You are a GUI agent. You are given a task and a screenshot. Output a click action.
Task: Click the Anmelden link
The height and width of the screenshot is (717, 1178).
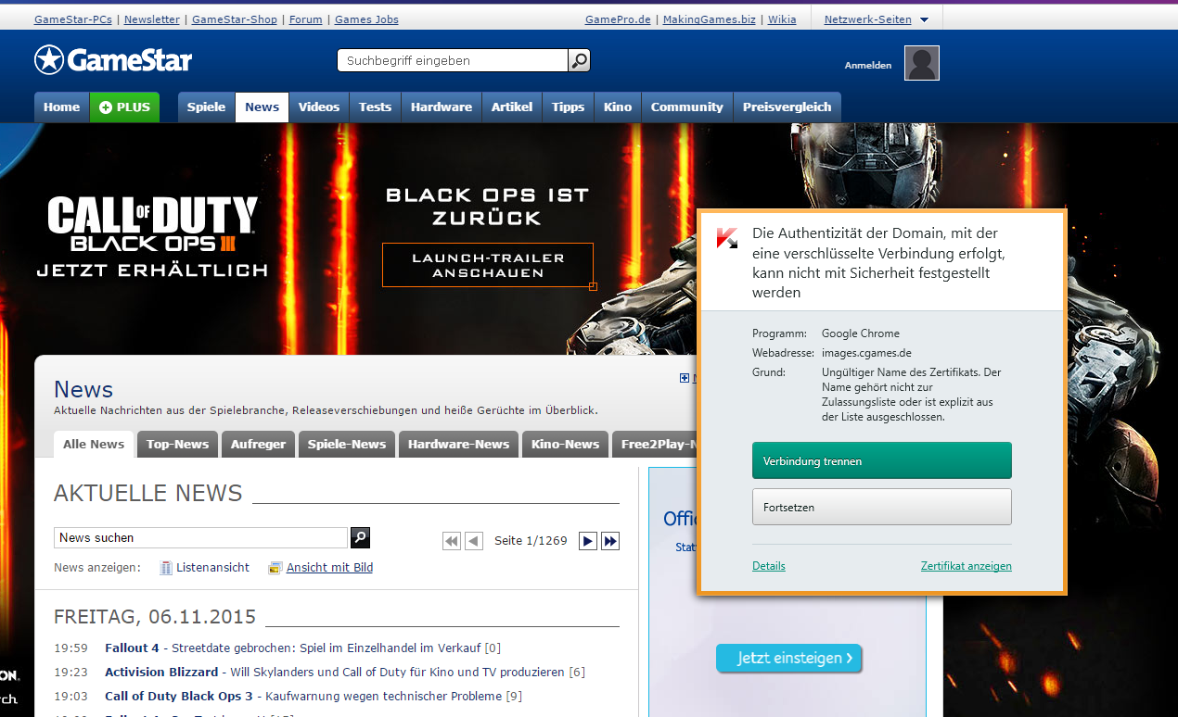[867, 65]
